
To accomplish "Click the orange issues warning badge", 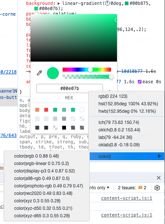I will pos(140,187).
